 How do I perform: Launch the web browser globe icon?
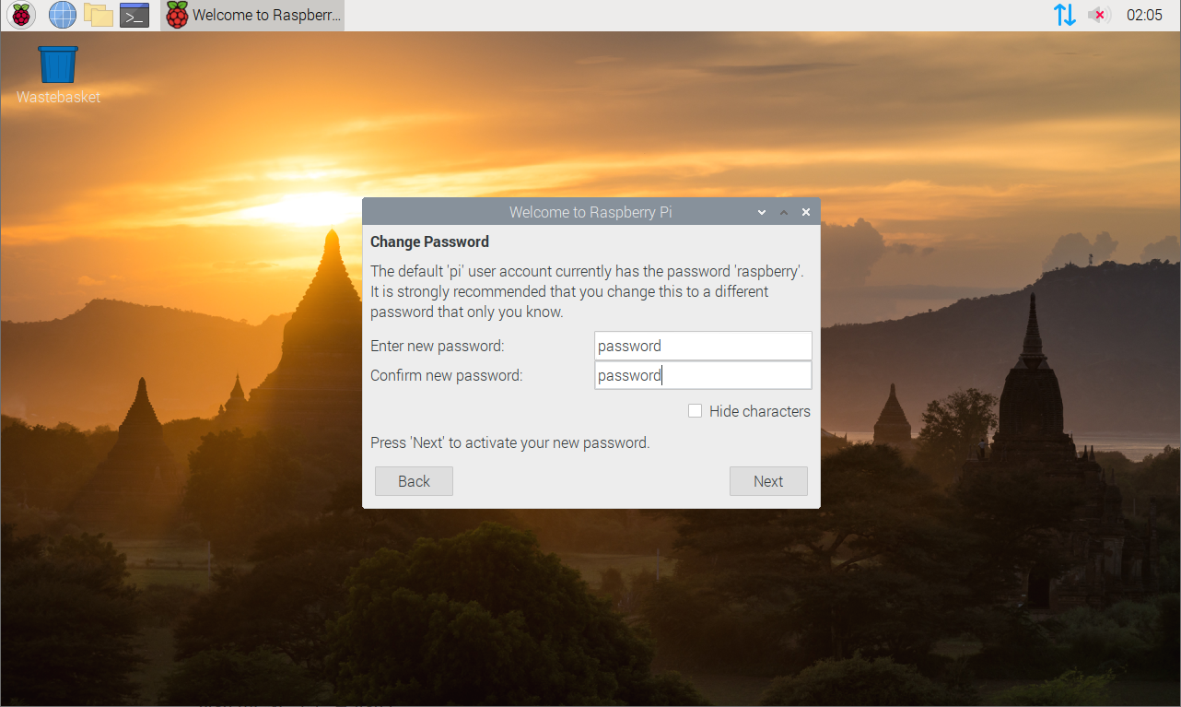pyautogui.click(x=63, y=15)
